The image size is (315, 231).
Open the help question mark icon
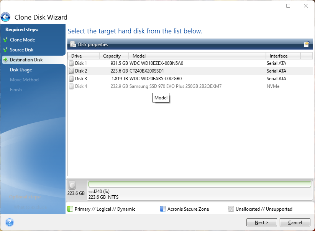[x=10, y=222]
